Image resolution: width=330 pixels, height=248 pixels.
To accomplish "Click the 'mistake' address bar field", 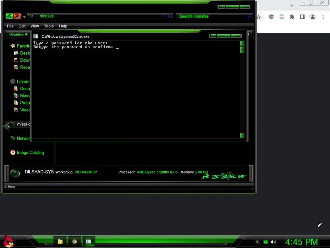I will 100,16.
